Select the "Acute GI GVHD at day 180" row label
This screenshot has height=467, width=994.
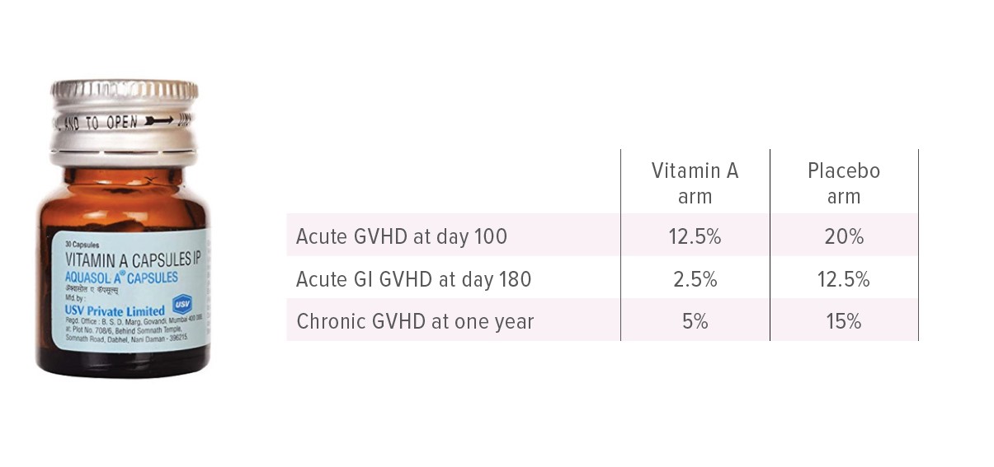(413, 280)
